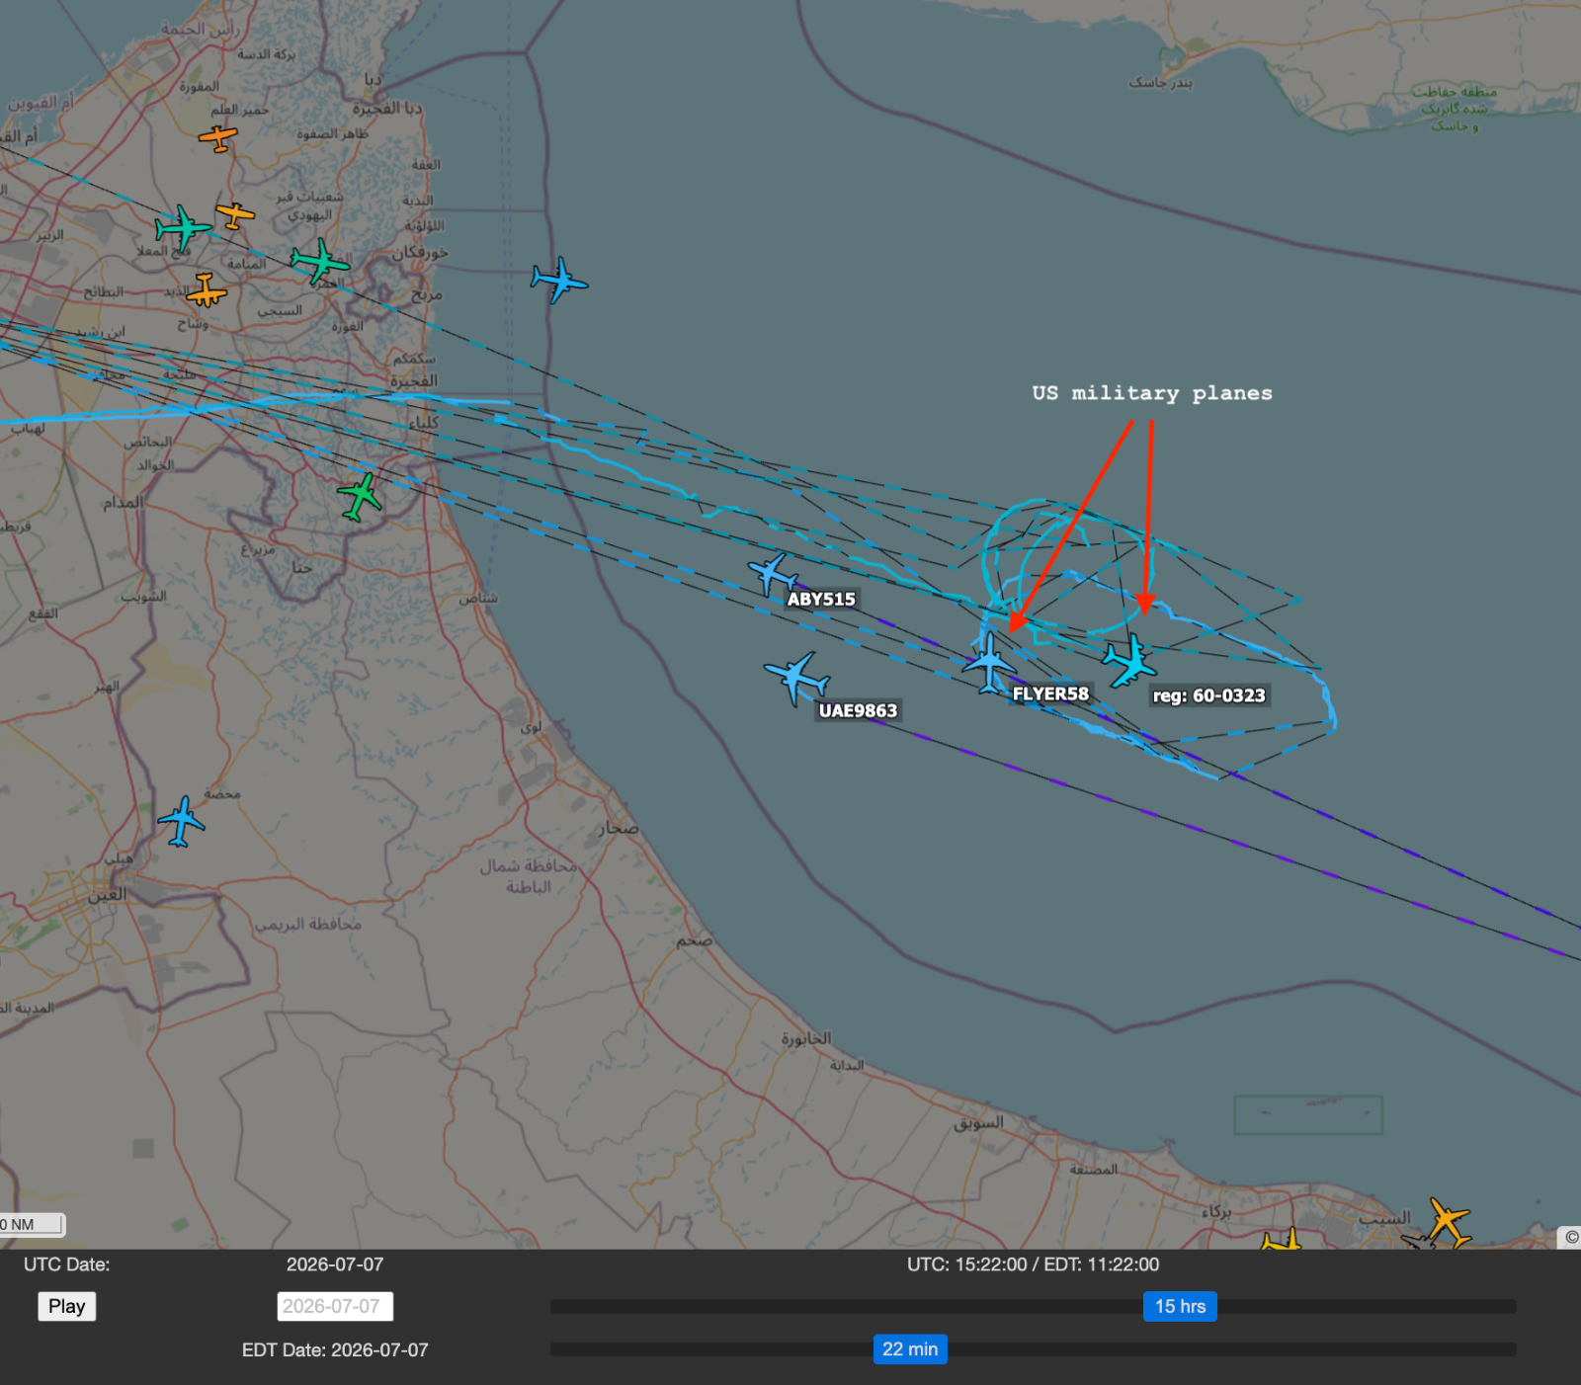Open the reg: 60-0323 label
The height and width of the screenshot is (1385, 1581).
click(1208, 695)
